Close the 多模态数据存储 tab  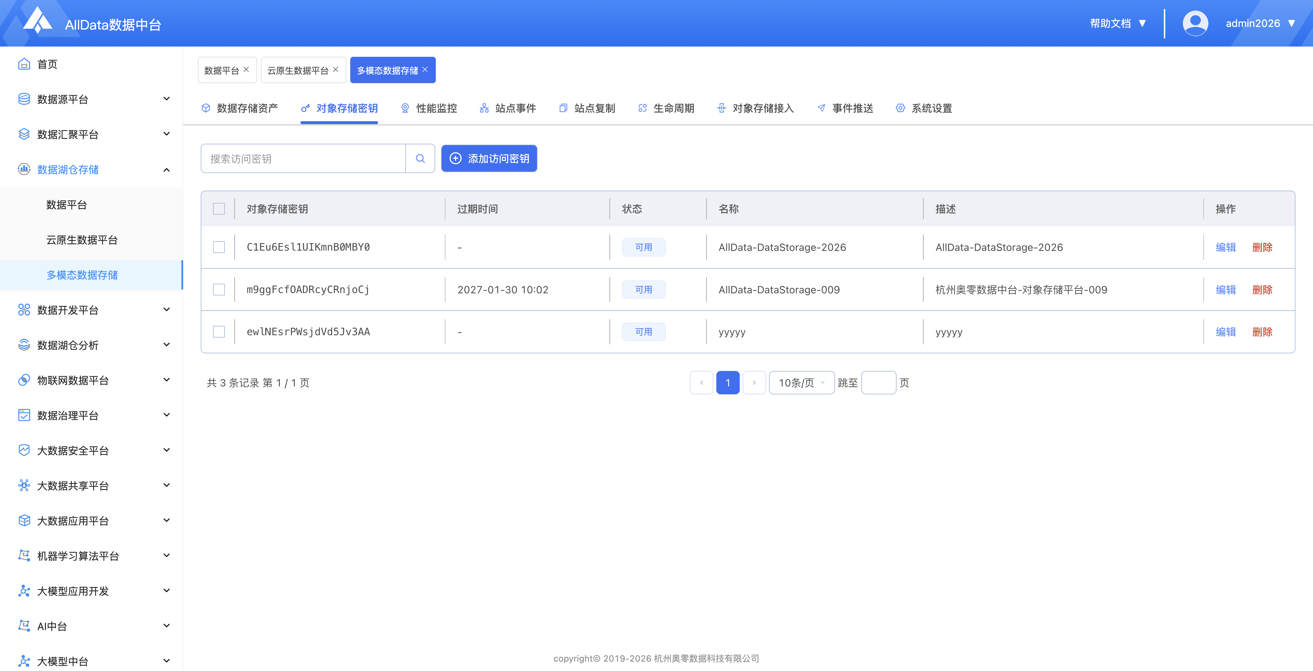(425, 70)
